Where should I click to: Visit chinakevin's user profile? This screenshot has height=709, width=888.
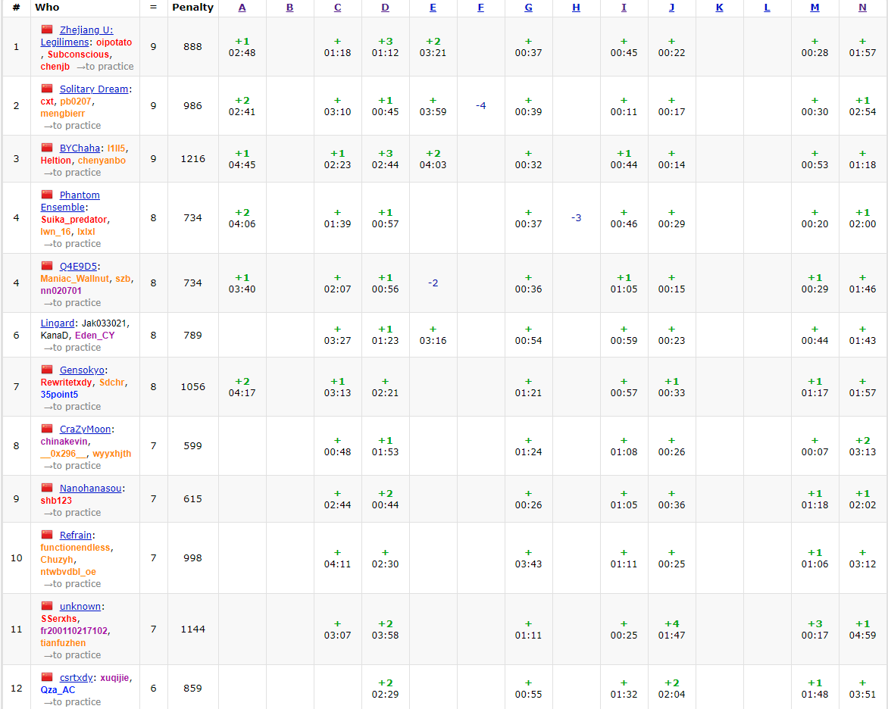[x=64, y=442]
